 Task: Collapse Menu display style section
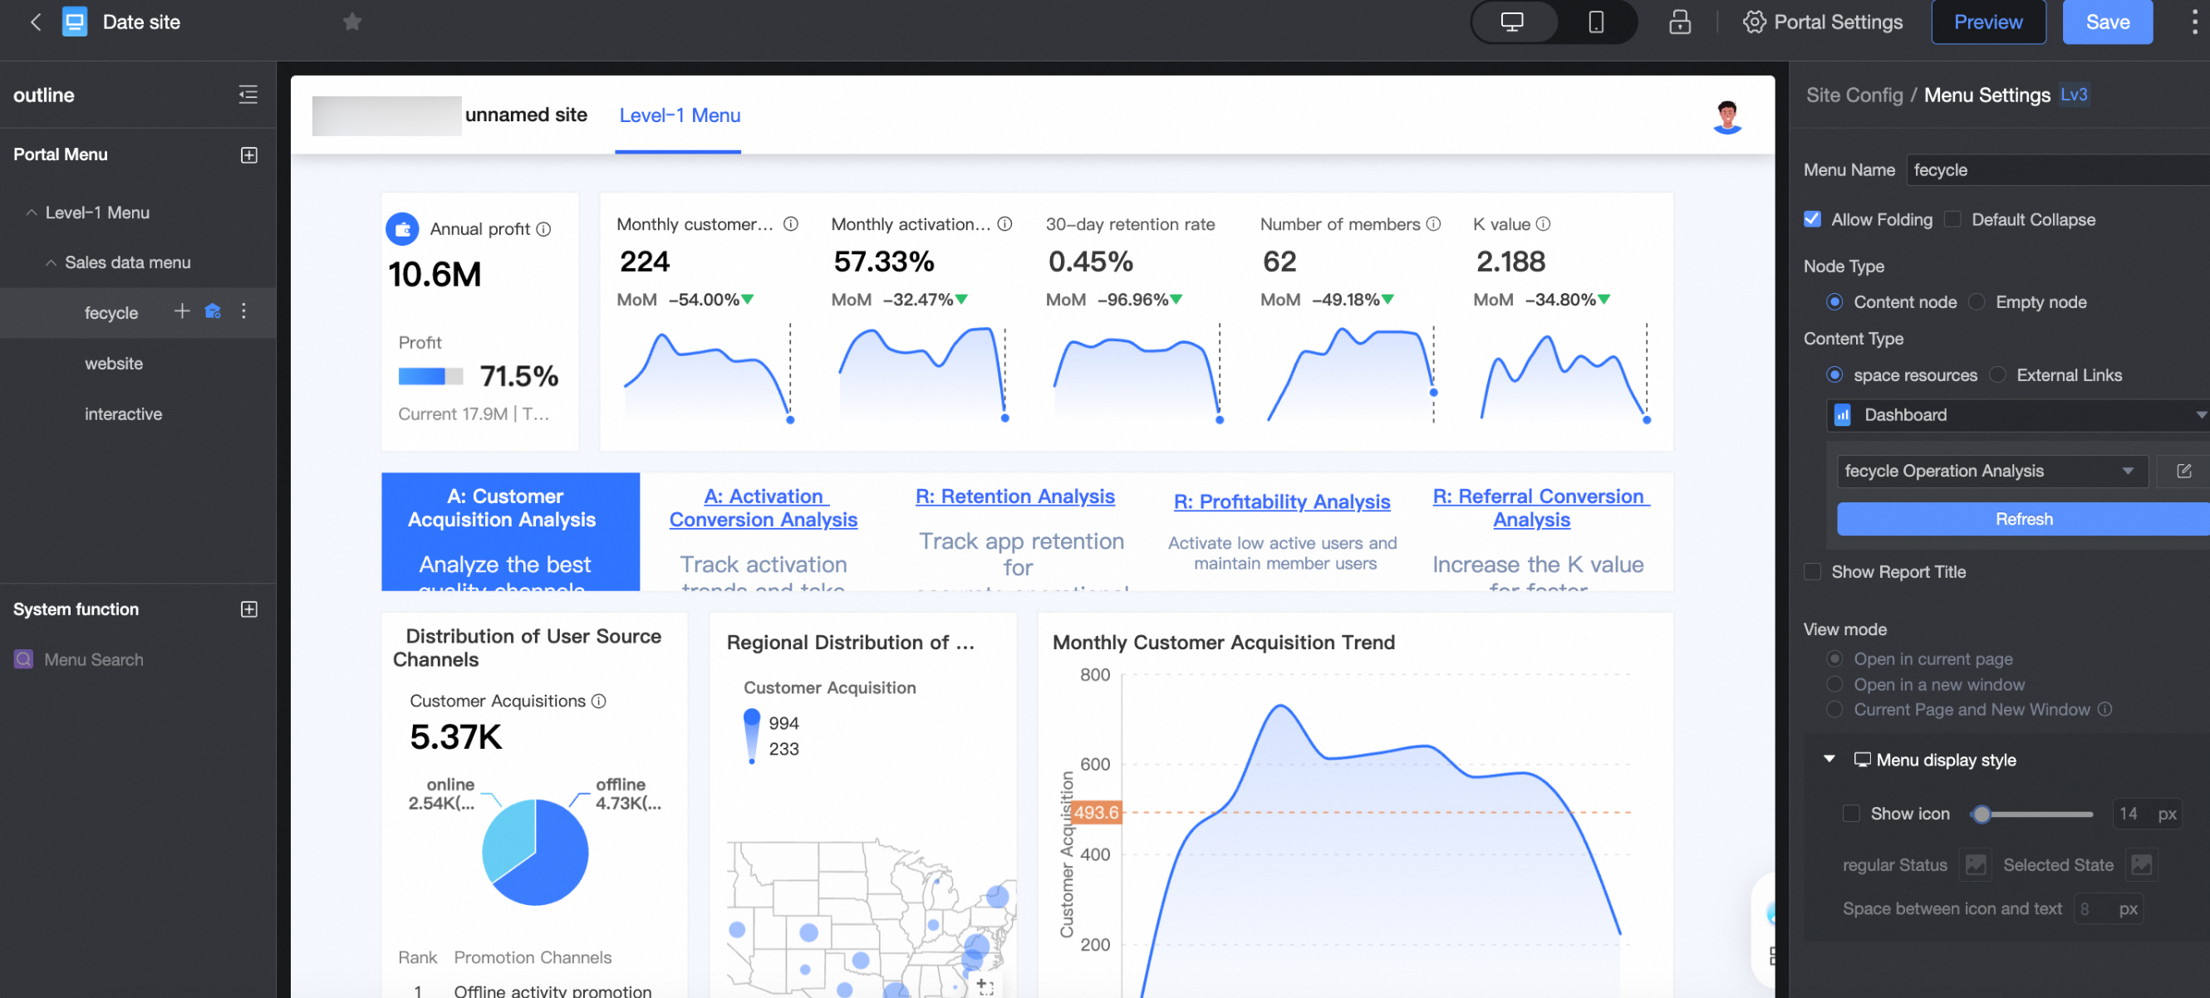click(1829, 760)
